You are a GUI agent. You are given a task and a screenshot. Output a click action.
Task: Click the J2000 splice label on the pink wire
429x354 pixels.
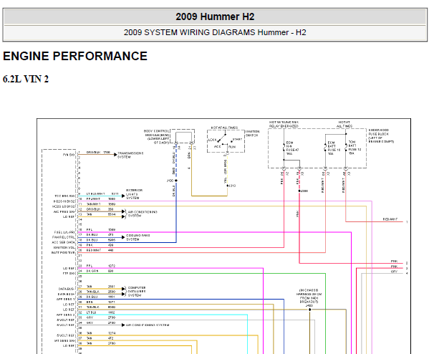coord(304,191)
